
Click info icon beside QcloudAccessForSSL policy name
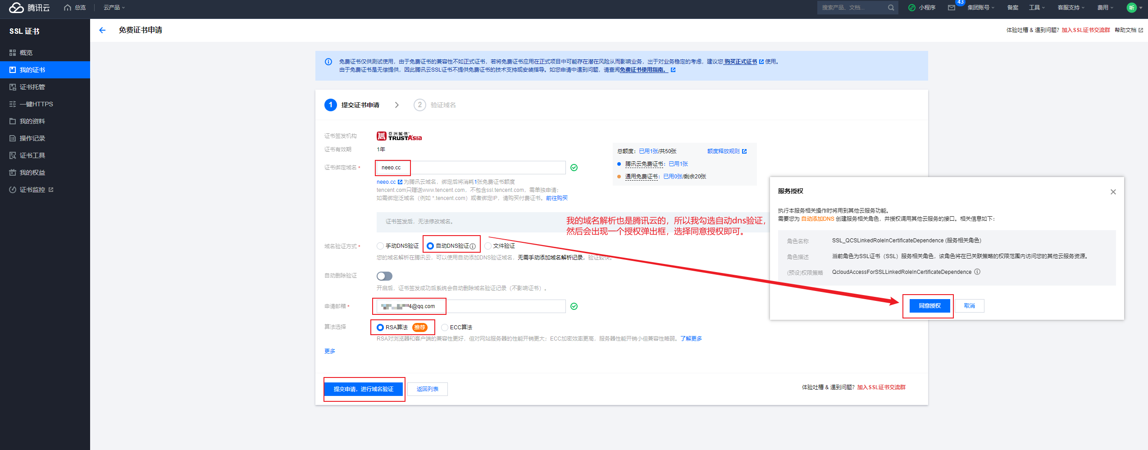point(977,272)
